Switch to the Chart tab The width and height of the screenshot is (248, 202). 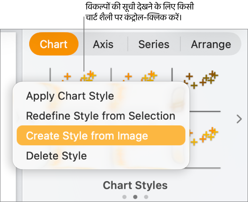pyautogui.click(x=54, y=44)
